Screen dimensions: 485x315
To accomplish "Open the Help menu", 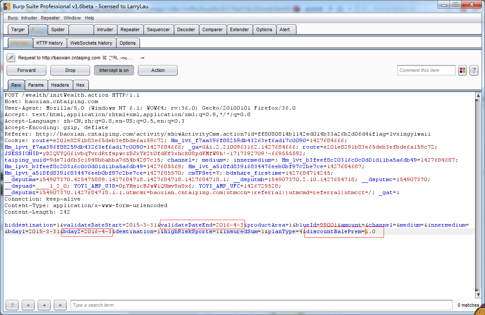I will pos(89,18).
